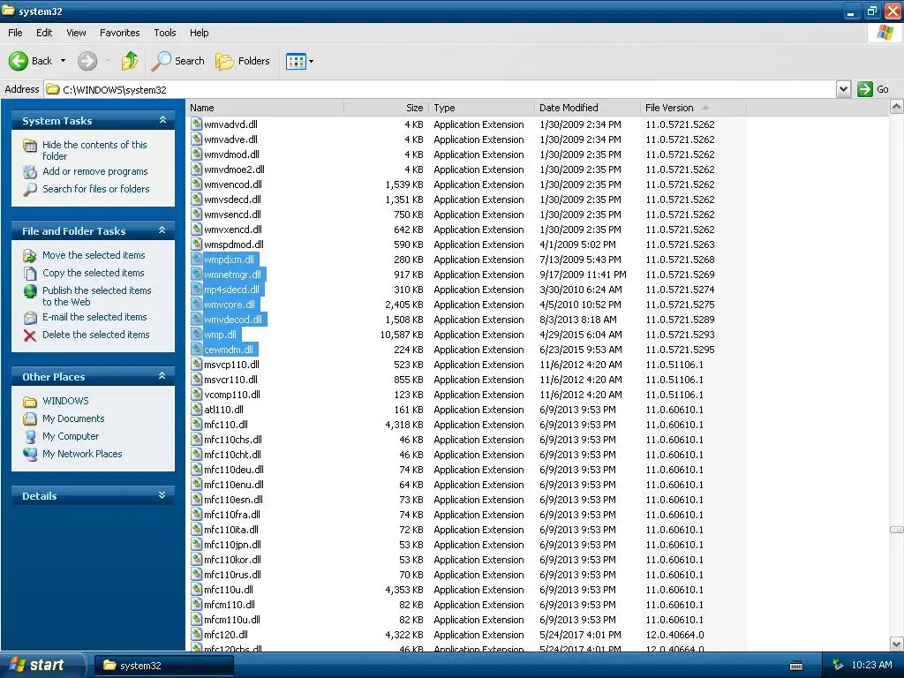The height and width of the screenshot is (678, 904).
Task: Collapse the System Tasks panel
Action: (162, 120)
